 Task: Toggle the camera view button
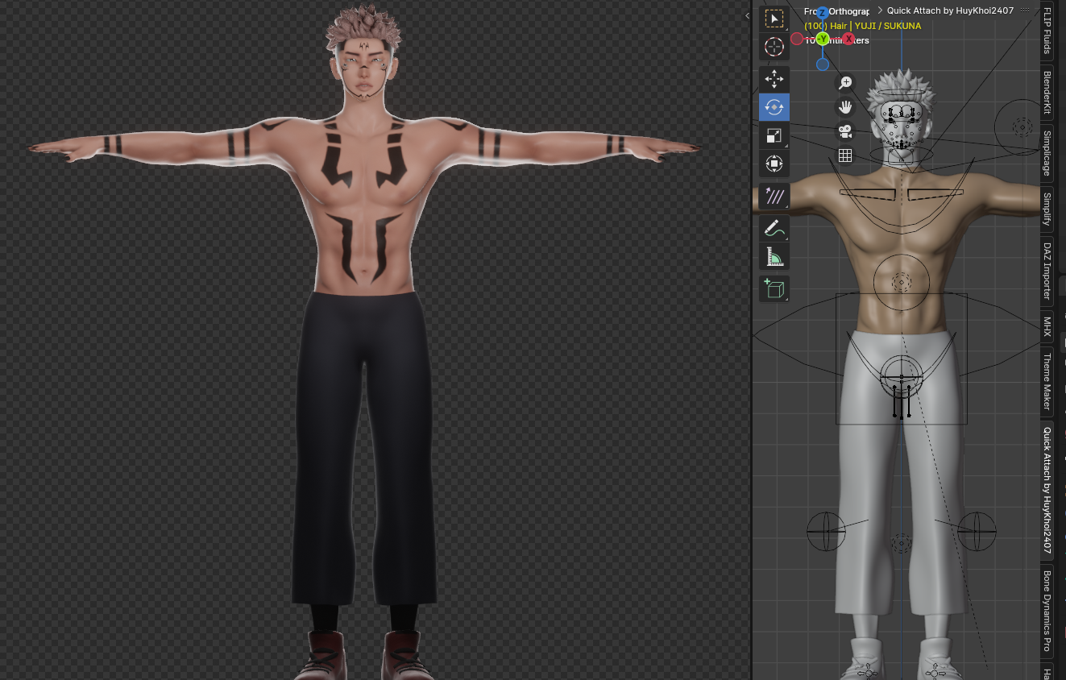tap(845, 131)
